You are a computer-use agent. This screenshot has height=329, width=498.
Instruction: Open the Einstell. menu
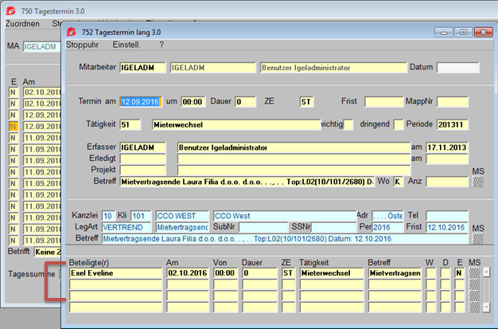click(126, 45)
